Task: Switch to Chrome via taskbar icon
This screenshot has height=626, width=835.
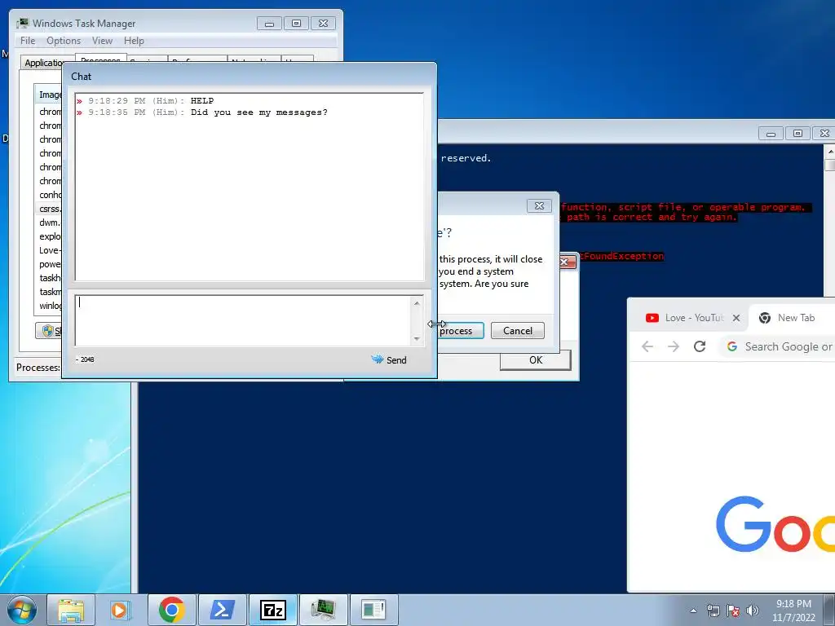Action: 171,610
